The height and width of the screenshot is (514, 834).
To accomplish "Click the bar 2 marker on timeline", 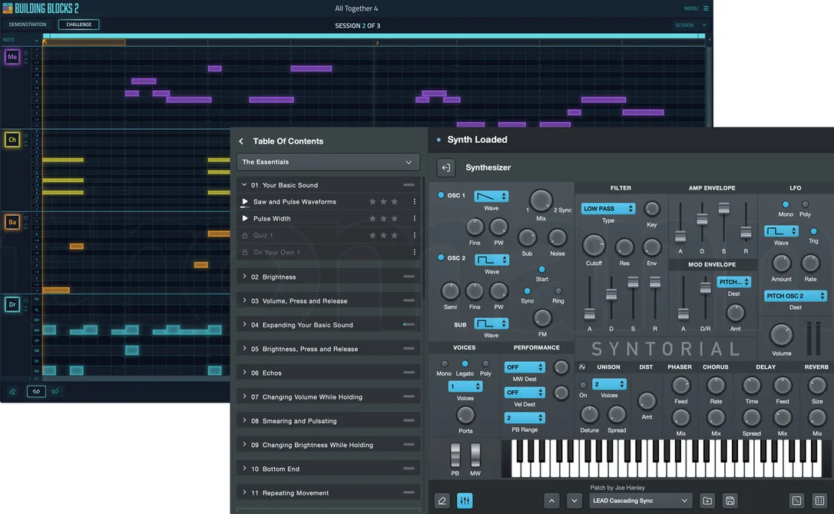I will pos(377,42).
